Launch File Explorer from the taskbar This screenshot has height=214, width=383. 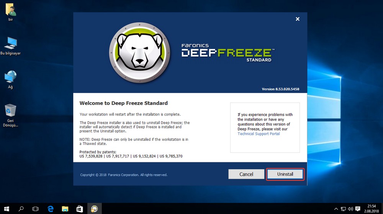click(65, 209)
